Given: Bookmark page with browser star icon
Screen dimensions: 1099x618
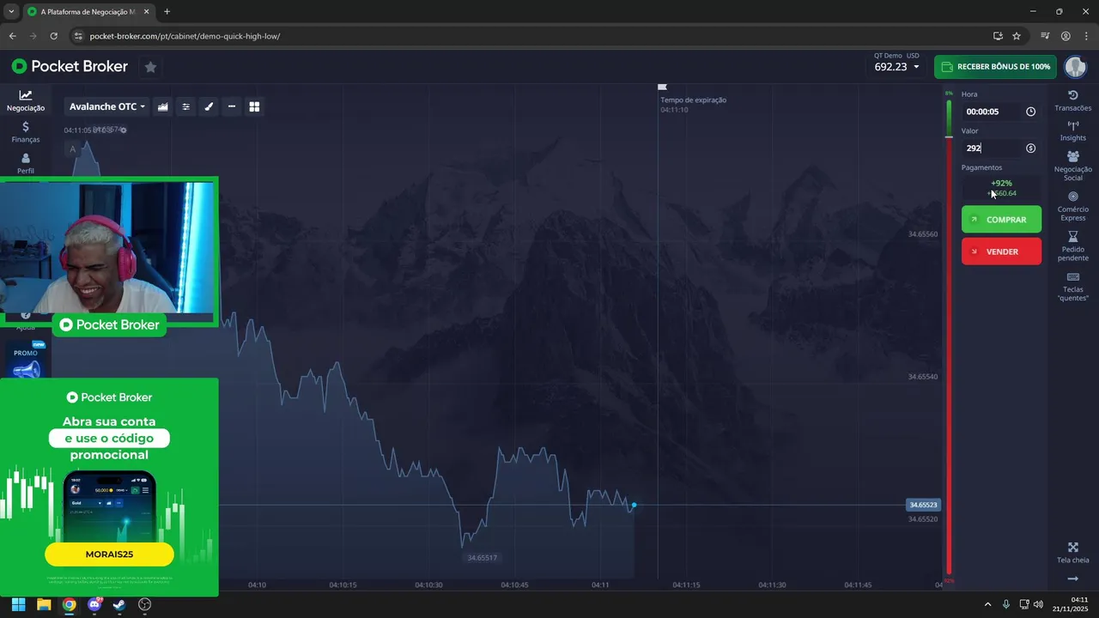Looking at the screenshot, I should (x=1017, y=36).
